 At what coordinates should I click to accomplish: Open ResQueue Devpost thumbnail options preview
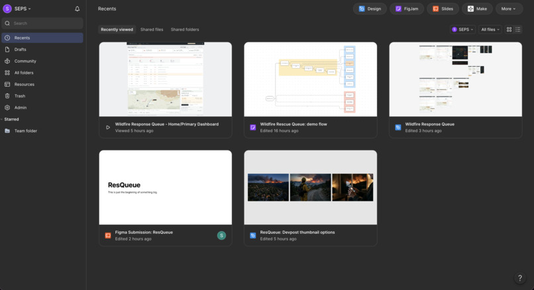[x=311, y=188]
